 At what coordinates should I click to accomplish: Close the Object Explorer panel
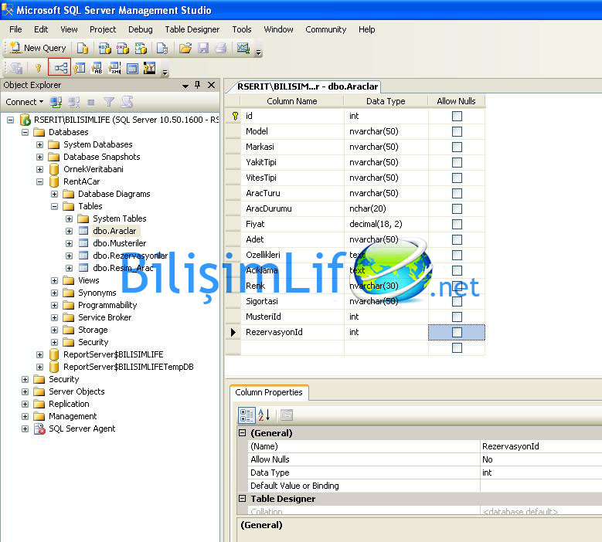coord(211,85)
